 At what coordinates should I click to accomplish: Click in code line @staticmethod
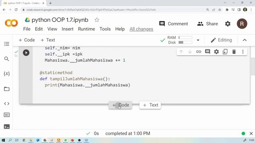coord(56,73)
